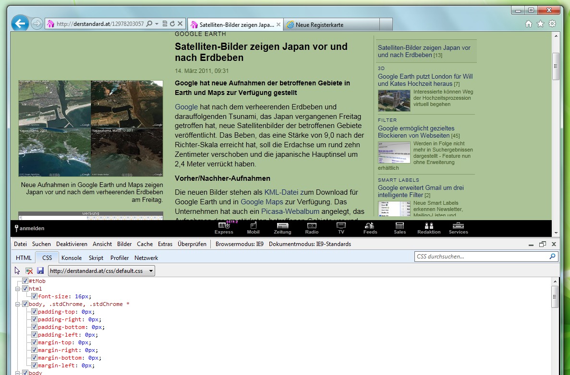Viewport: 570px width, 375px height.
Task: Switch to the HTML tab
Action: point(24,258)
